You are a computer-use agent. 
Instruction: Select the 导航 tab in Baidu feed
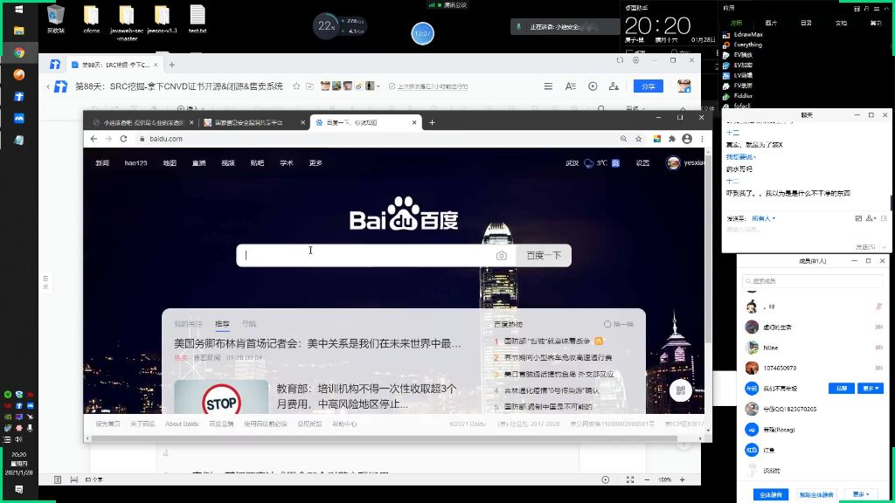pyautogui.click(x=249, y=324)
